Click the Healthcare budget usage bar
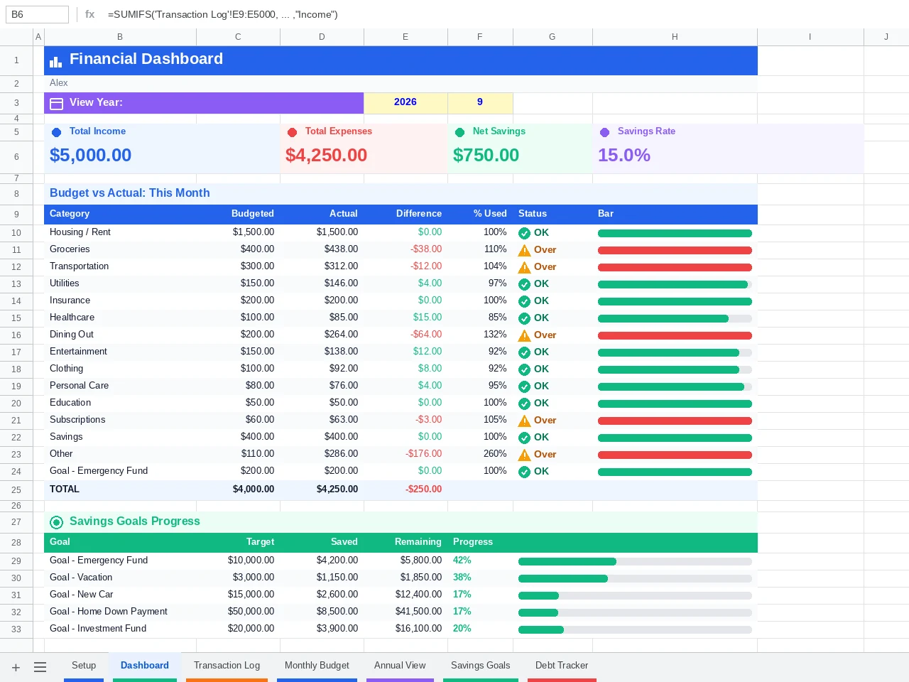Viewport: 909px width, 682px height. (x=675, y=318)
